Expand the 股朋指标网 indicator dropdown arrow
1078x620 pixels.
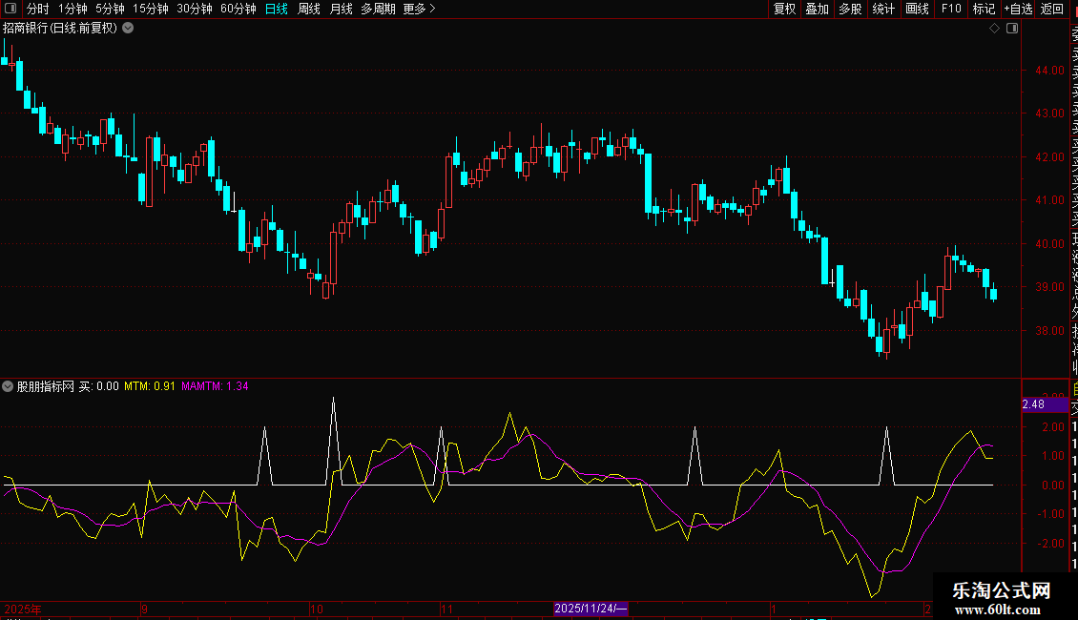tap(9, 386)
